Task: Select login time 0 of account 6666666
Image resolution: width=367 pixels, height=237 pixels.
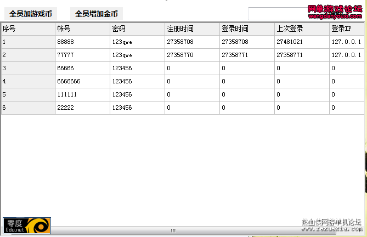Action: tap(247, 81)
